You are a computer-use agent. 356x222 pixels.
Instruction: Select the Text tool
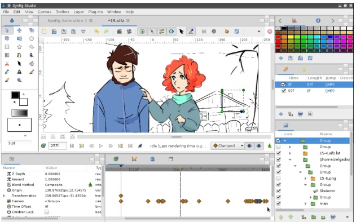(19, 72)
